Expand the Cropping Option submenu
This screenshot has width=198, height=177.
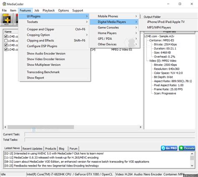point(54,35)
